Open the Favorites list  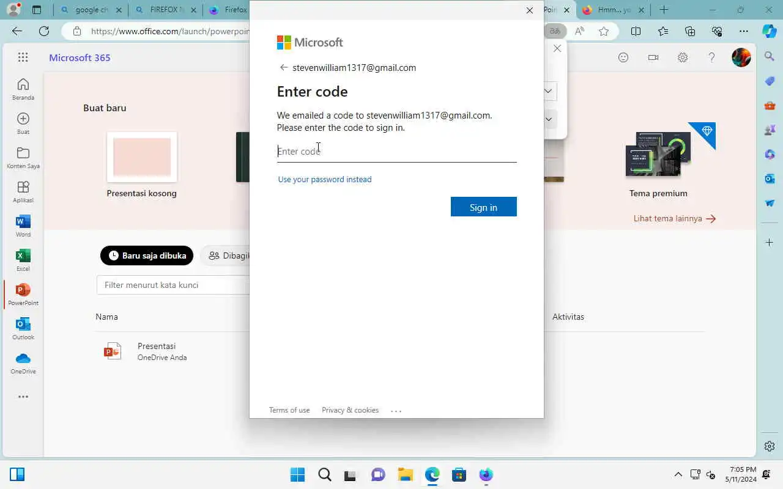pos(663,31)
